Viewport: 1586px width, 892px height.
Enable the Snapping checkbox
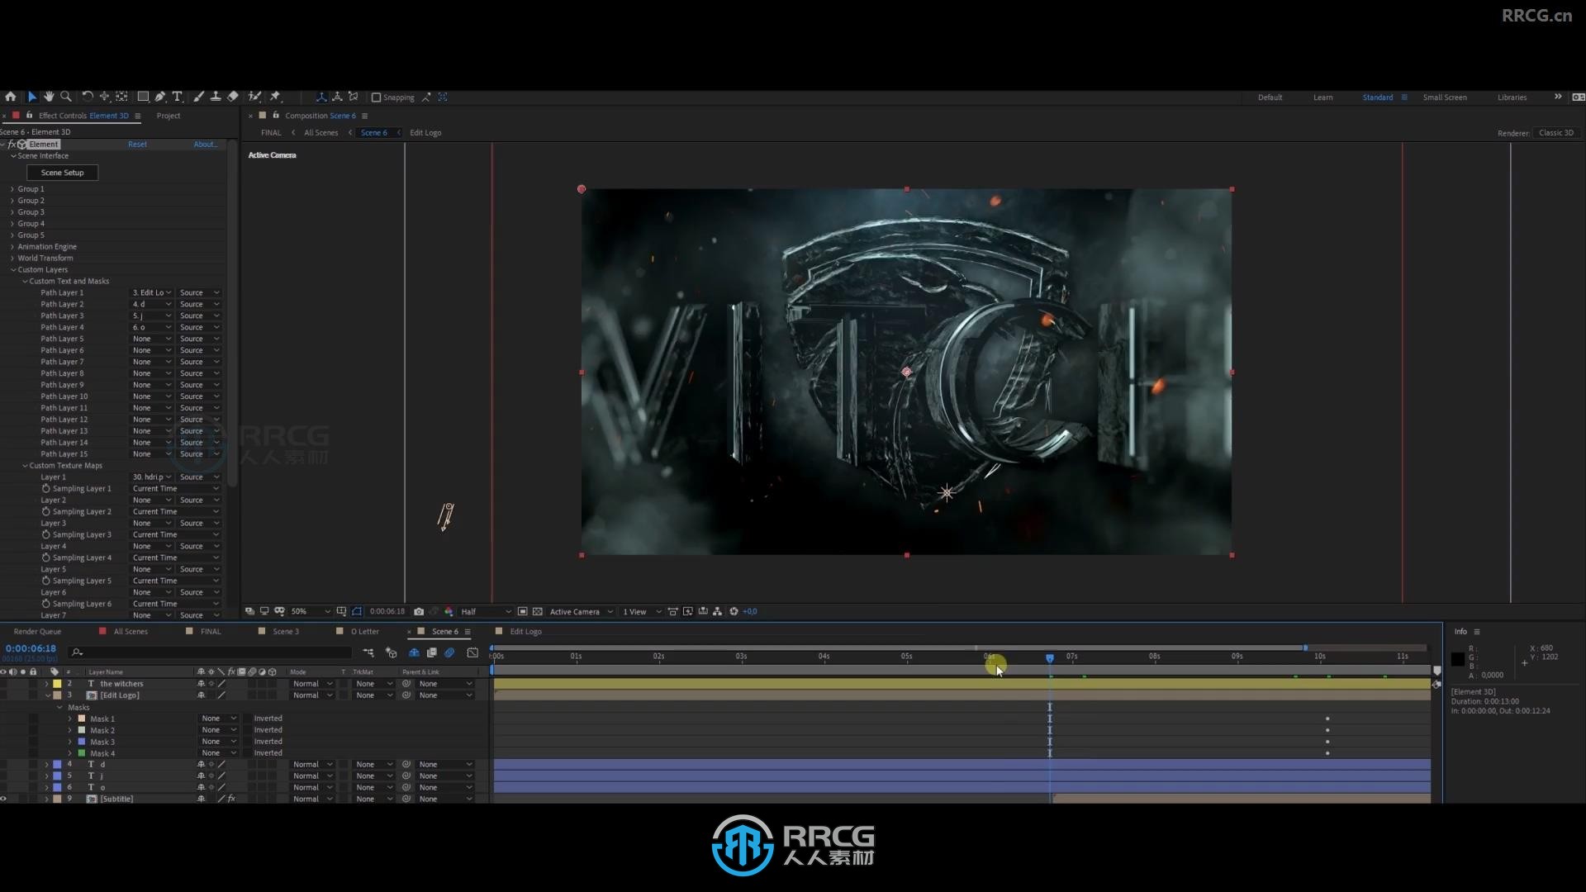point(376,97)
